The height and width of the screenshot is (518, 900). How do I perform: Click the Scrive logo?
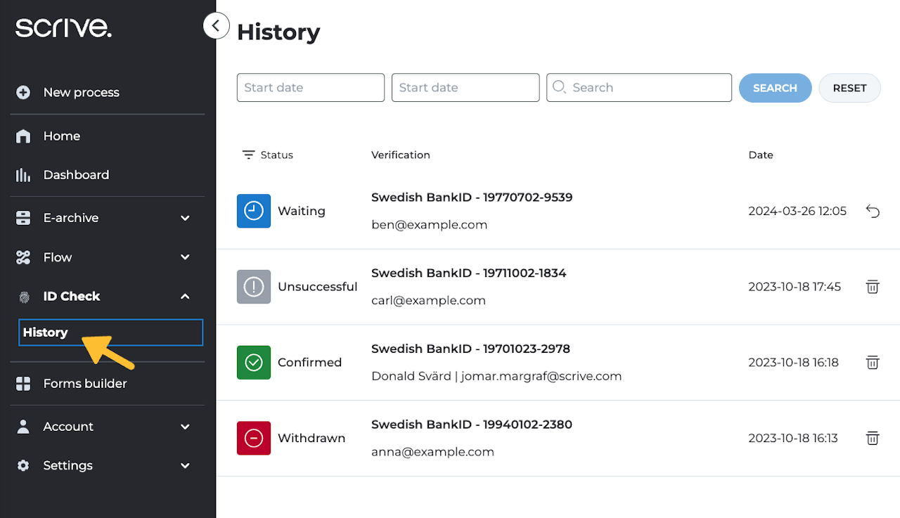(x=63, y=28)
